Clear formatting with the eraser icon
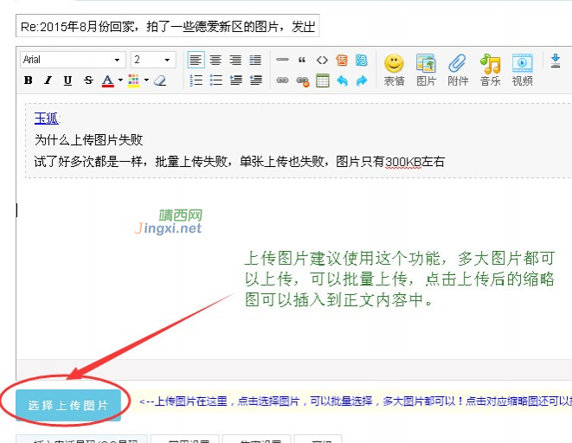The width and height of the screenshot is (572, 443). [x=160, y=80]
